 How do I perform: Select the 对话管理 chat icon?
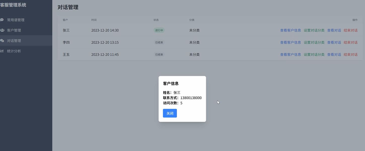point(2,40)
